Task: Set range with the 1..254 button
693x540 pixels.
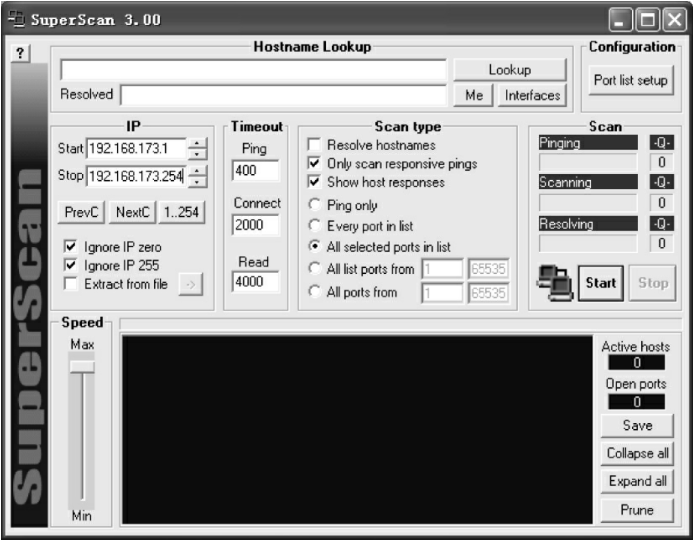Action: 182,212
